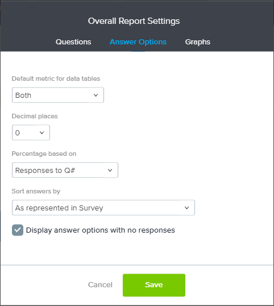Switch to the Graphs tab
Screen dimensions: 274x306
(x=198, y=42)
